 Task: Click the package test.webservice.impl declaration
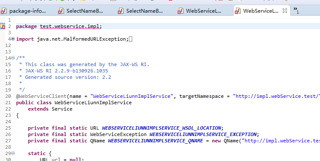point(59,27)
